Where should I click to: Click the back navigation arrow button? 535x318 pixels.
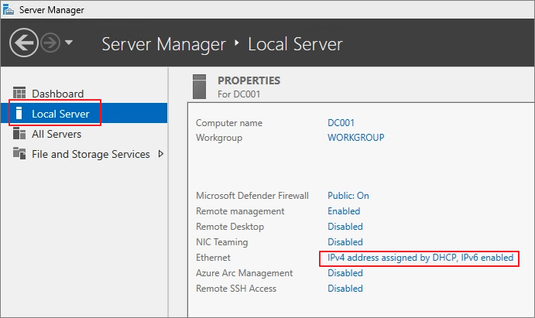(x=23, y=43)
